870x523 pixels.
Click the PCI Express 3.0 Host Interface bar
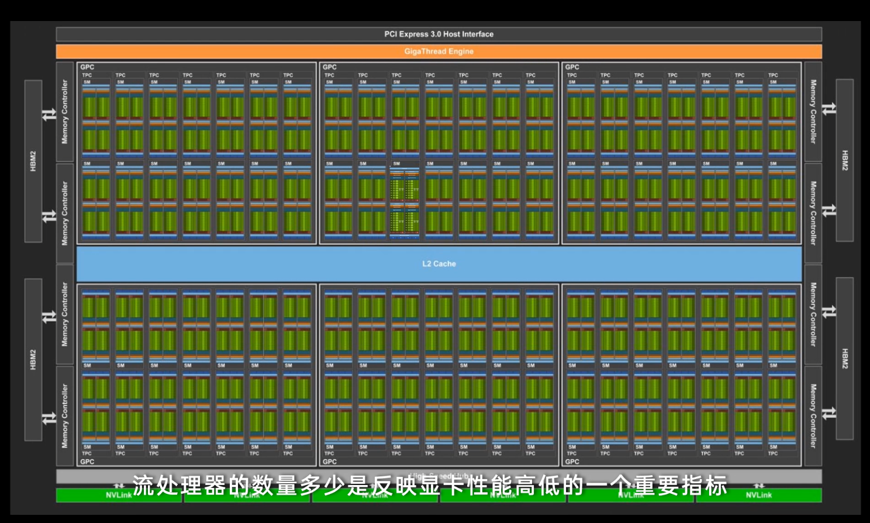click(x=439, y=34)
